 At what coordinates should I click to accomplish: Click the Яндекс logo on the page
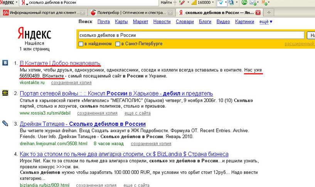[35, 33]
